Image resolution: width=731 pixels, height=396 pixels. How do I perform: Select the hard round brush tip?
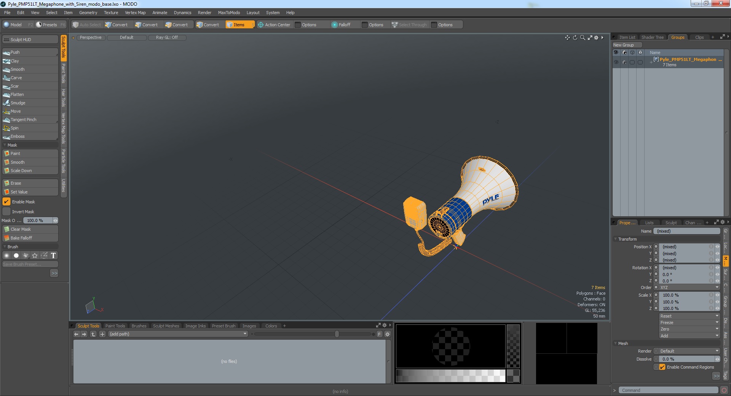click(x=16, y=255)
